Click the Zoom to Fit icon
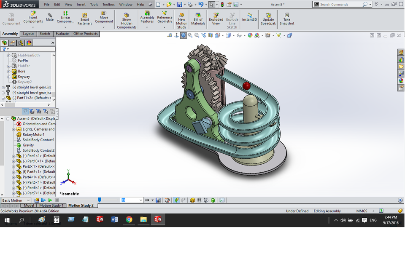Viewport: 405px width, 259px height. pyautogui.click(x=190, y=35)
